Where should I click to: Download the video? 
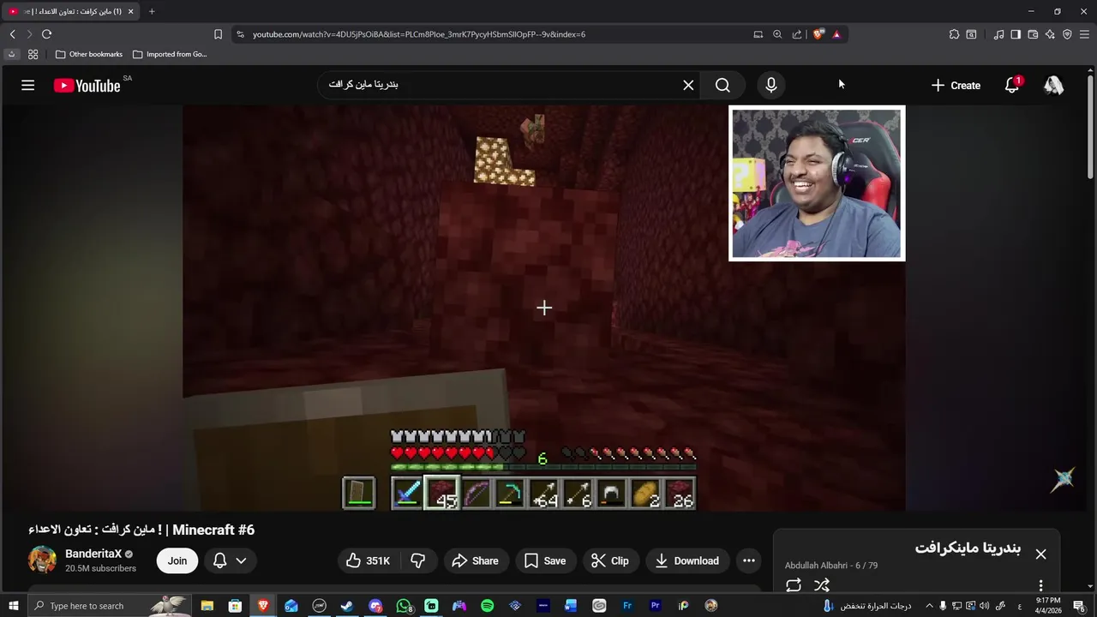tap(686, 560)
